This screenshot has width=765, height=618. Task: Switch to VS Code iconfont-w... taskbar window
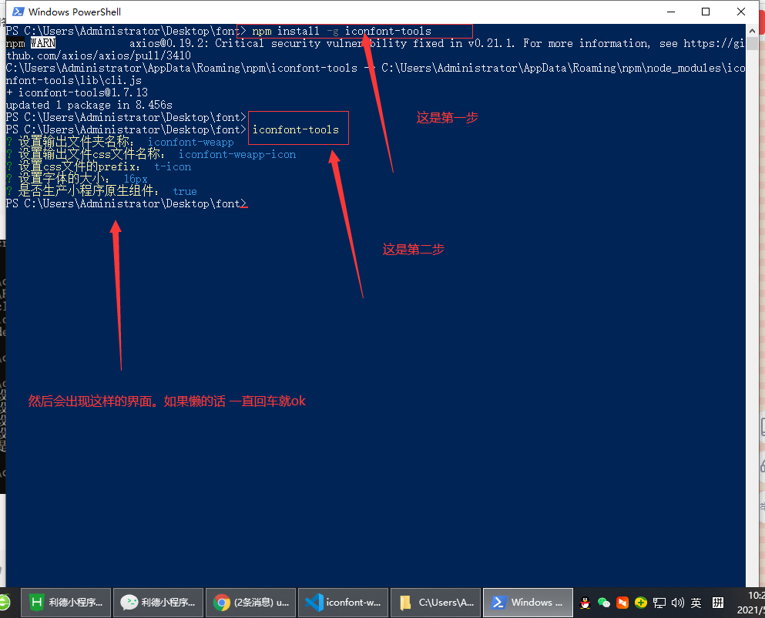click(343, 603)
